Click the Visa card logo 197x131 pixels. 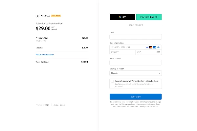tap(146, 47)
